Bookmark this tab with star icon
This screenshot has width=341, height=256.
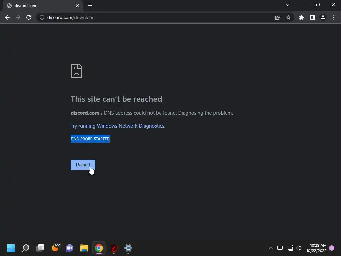pos(288,17)
